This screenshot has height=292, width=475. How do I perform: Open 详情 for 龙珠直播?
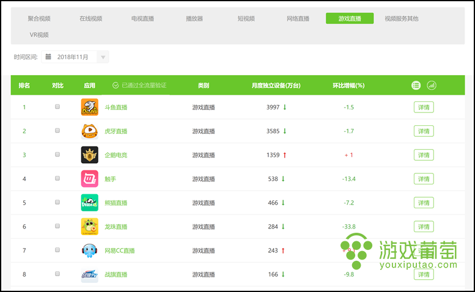click(424, 227)
